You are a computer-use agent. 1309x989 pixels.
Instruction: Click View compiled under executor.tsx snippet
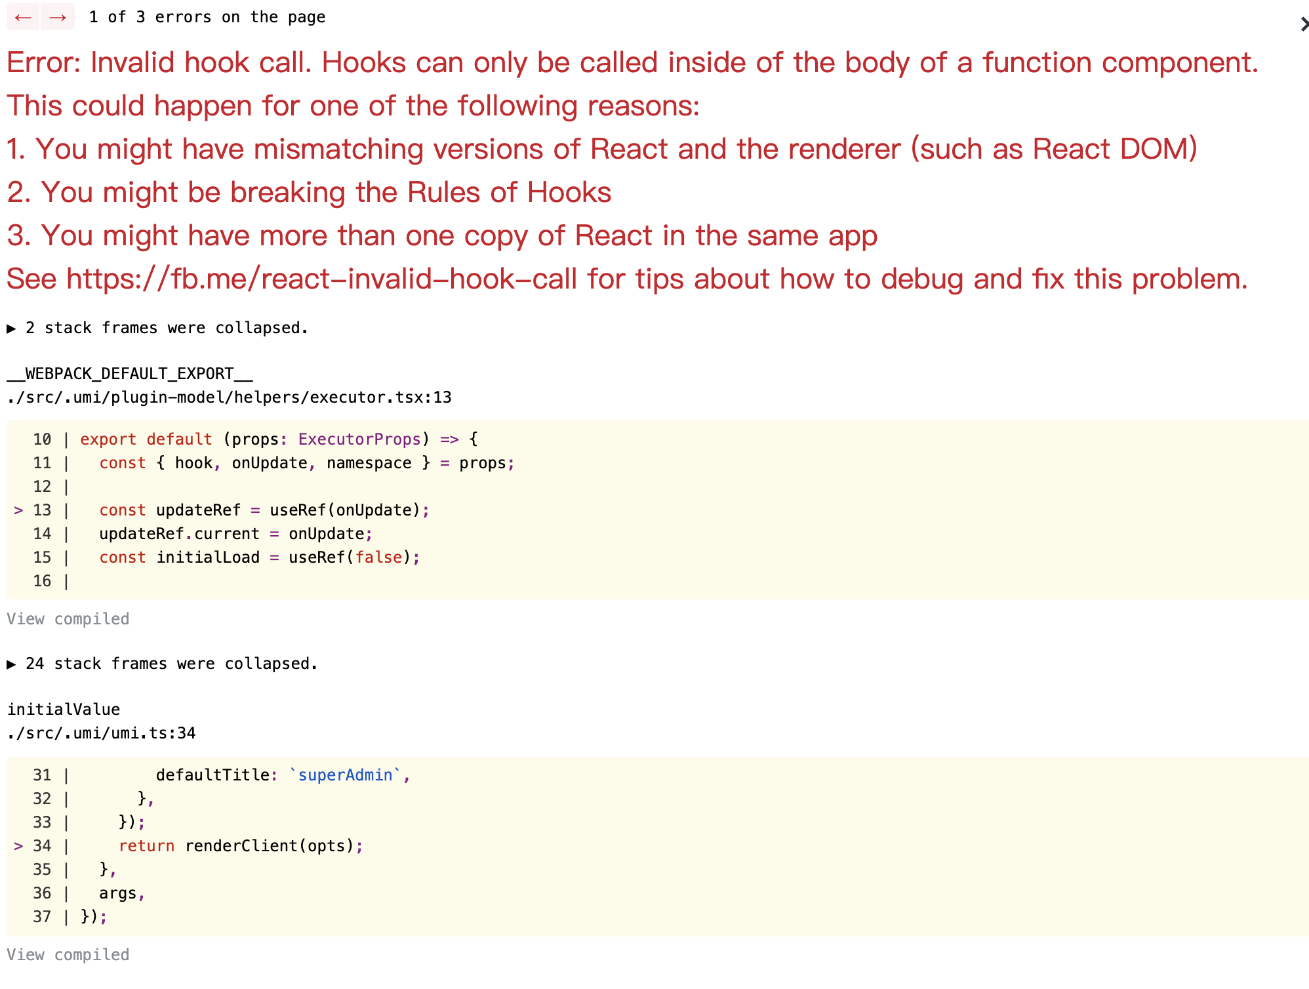pos(68,619)
